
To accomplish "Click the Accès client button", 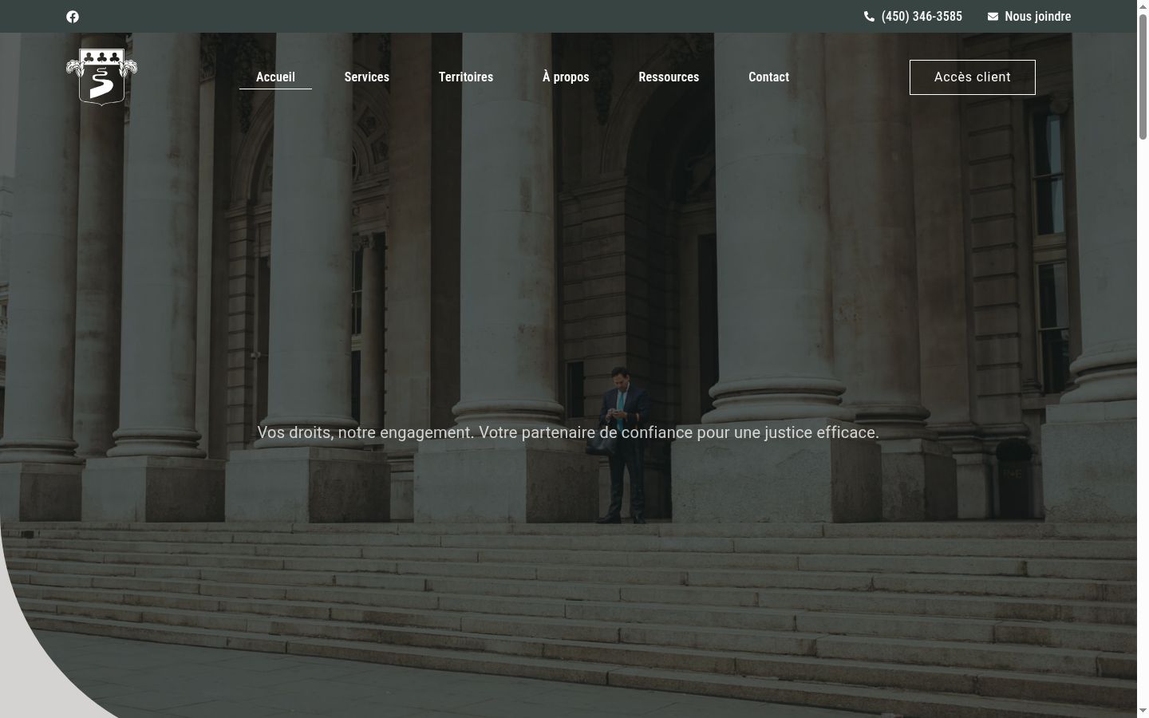I will pyautogui.click(x=973, y=77).
